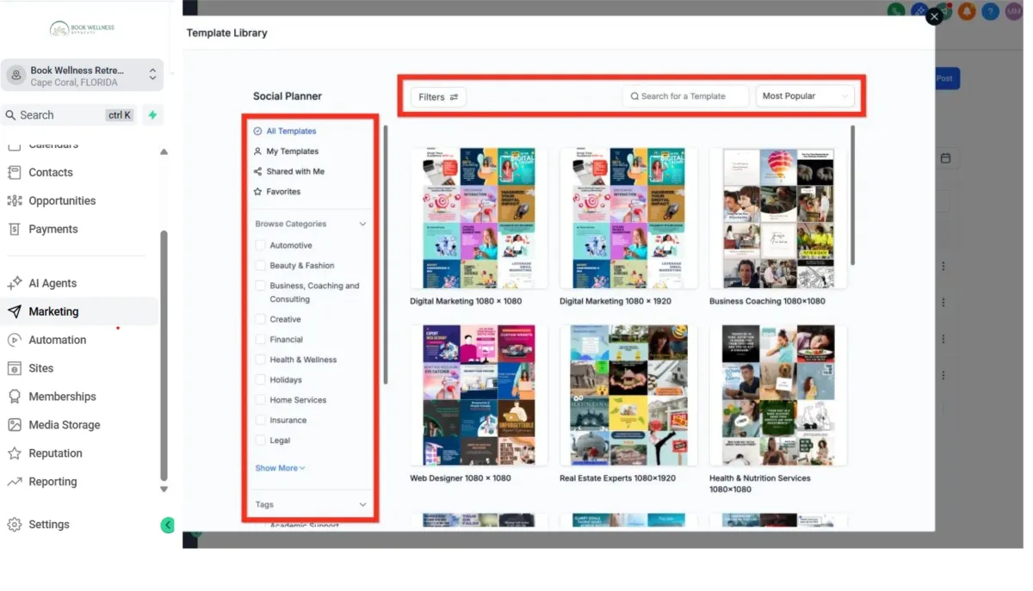Viewport: 1033px width, 591px height.
Task: Check the Legal category
Action: pos(261,440)
